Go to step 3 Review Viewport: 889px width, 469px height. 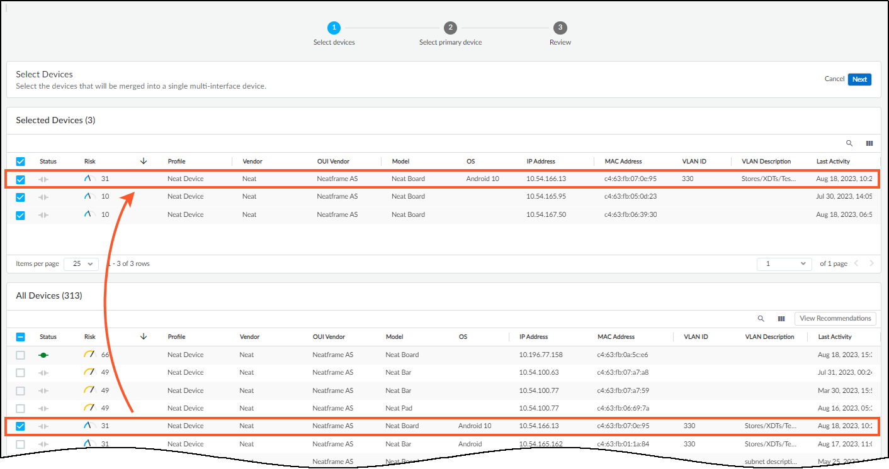[x=560, y=28]
